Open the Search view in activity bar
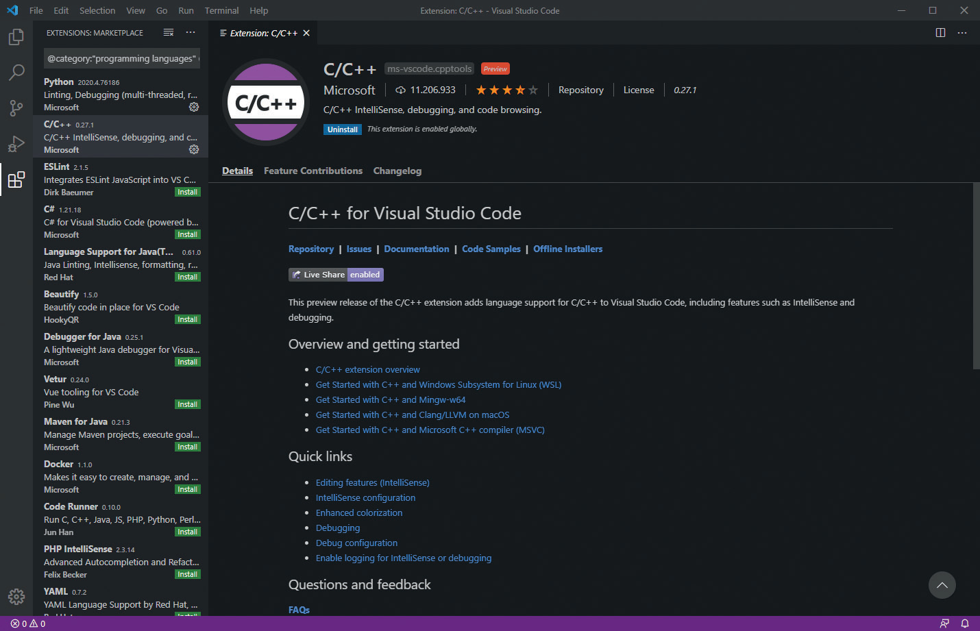The height and width of the screenshot is (631, 980). [x=16, y=72]
